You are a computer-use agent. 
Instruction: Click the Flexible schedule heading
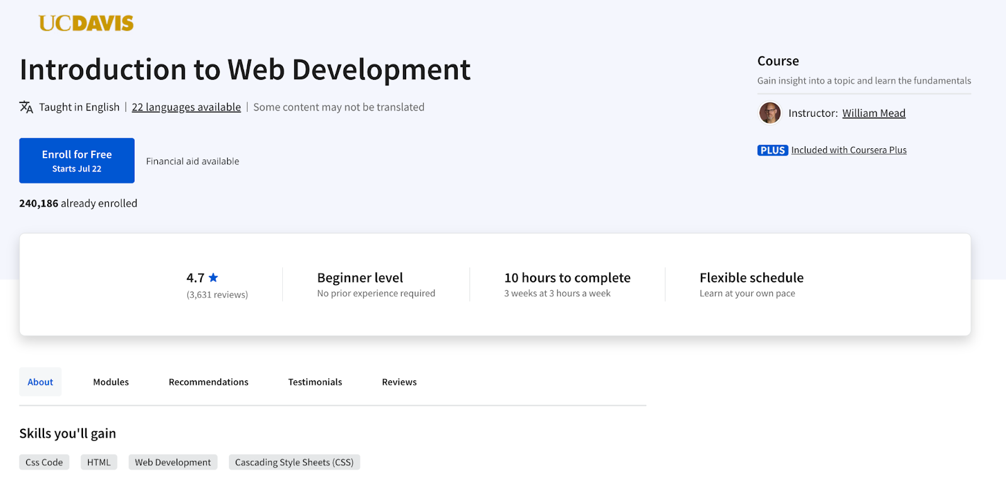[751, 278]
